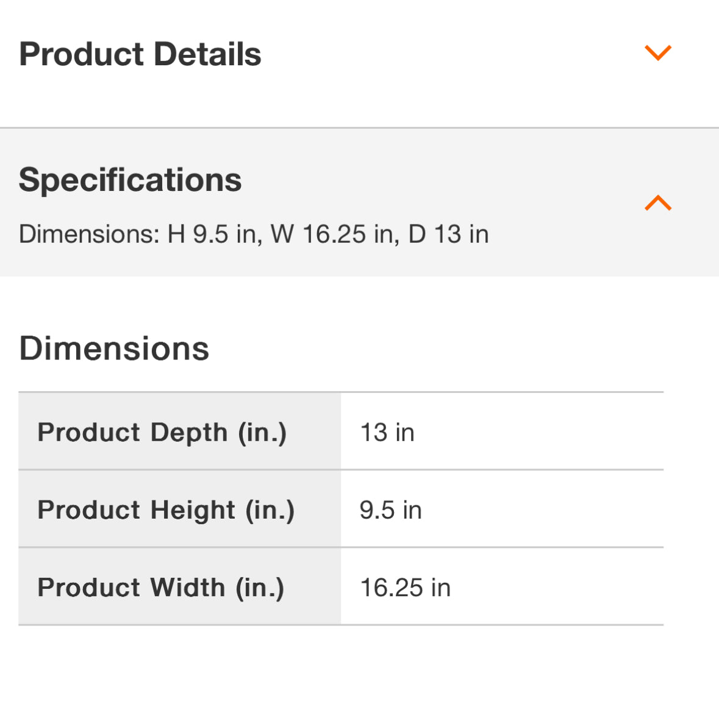Click the orange up arrow icon
The image size is (719, 720).
click(658, 203)
